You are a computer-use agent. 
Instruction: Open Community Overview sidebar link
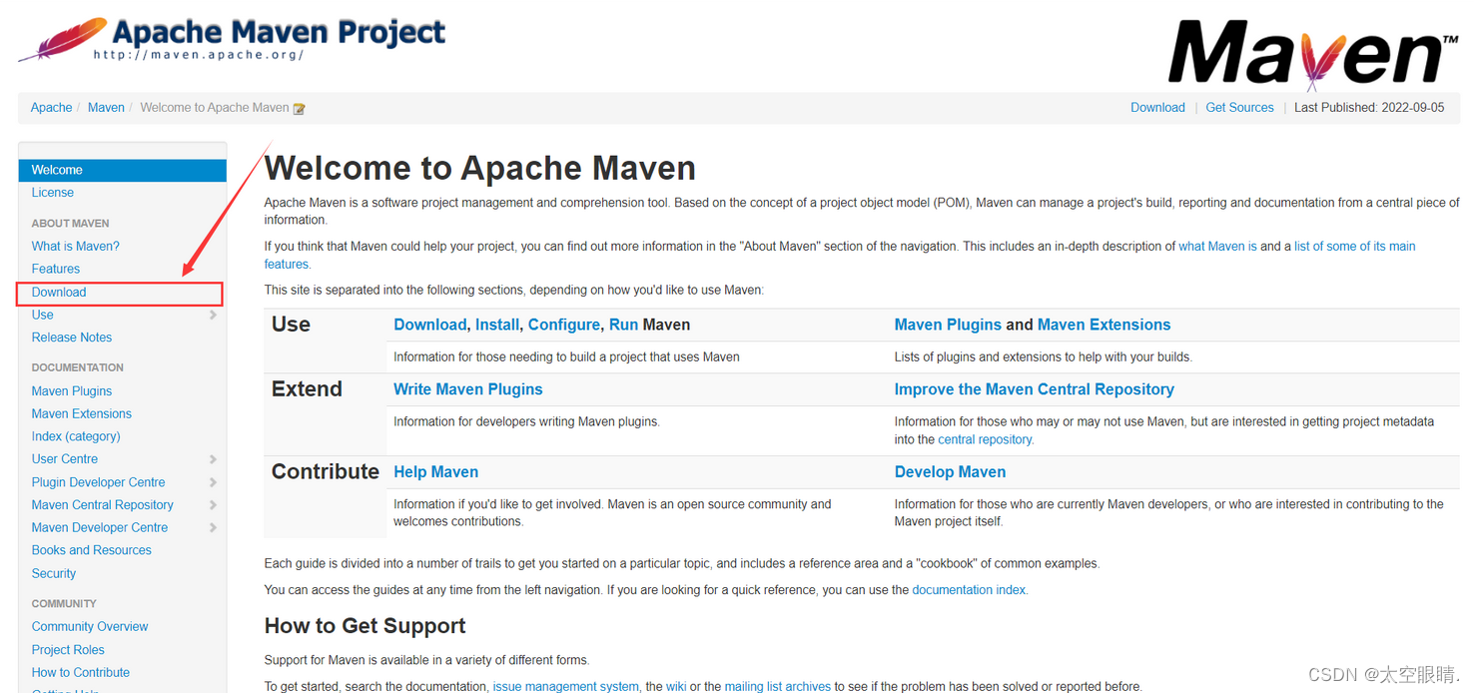point(90,627)
